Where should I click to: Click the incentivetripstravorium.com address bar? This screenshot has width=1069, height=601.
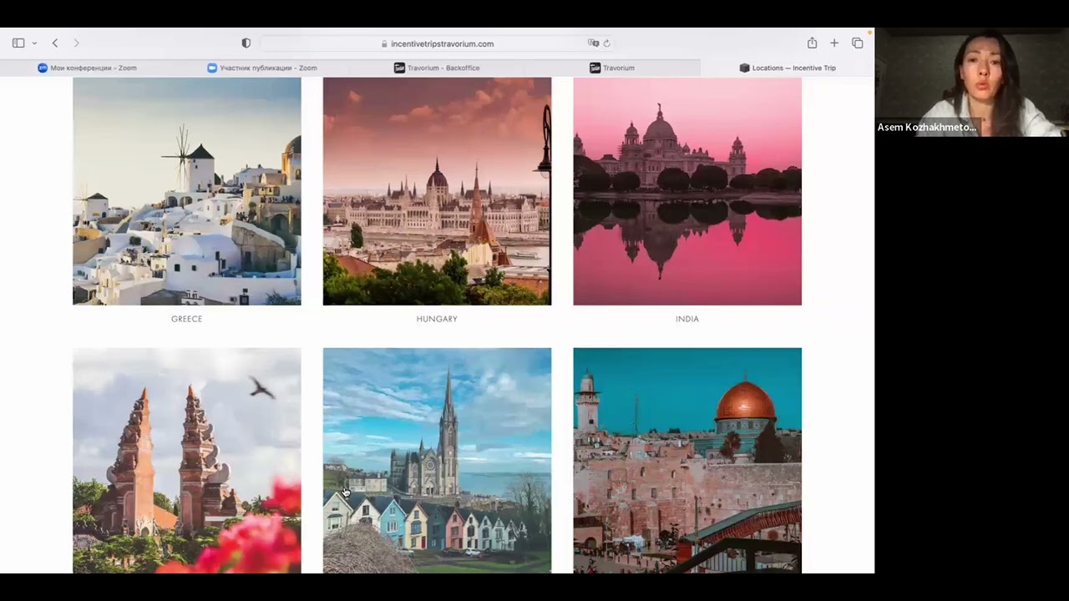[x=438, y=43]
